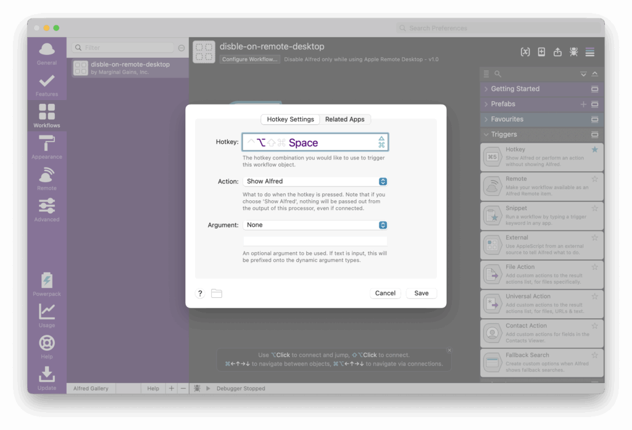Select the Appearance icon in sidebar
The image size is (632, 430).
pos(47,147)
